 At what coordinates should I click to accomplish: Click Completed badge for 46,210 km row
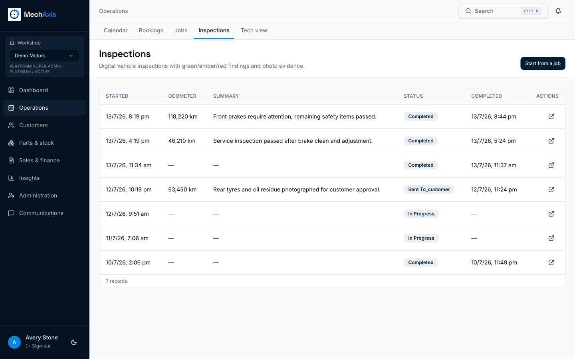[x=421, y=141]
